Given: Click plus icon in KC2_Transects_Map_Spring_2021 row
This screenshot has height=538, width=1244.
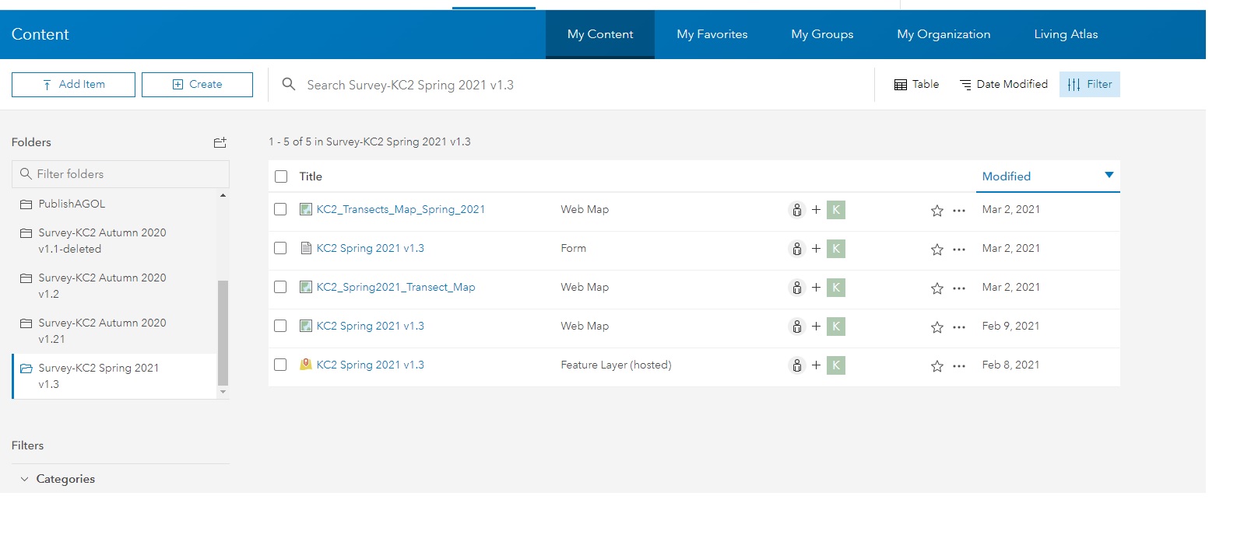Looking at the screenshot, I should [x=816, y=209].
